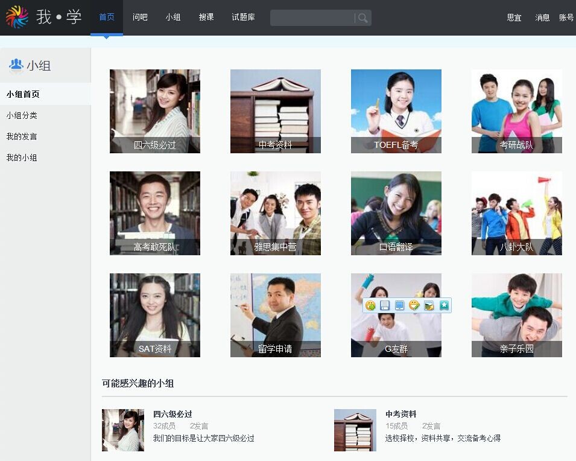Click the colorful 我•学 logo icon
Image resolution: width=576 pixels, height=461 pixels.
[x=17, y=17]
